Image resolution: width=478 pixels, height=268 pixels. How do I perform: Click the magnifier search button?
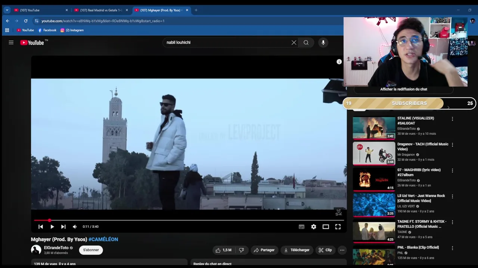pos(306,42)
